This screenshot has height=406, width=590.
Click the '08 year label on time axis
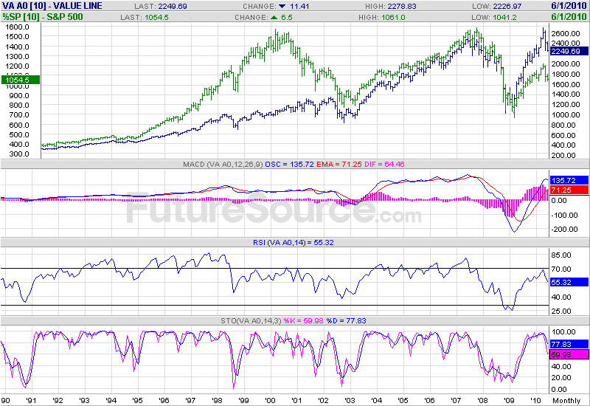click(483, 400)
